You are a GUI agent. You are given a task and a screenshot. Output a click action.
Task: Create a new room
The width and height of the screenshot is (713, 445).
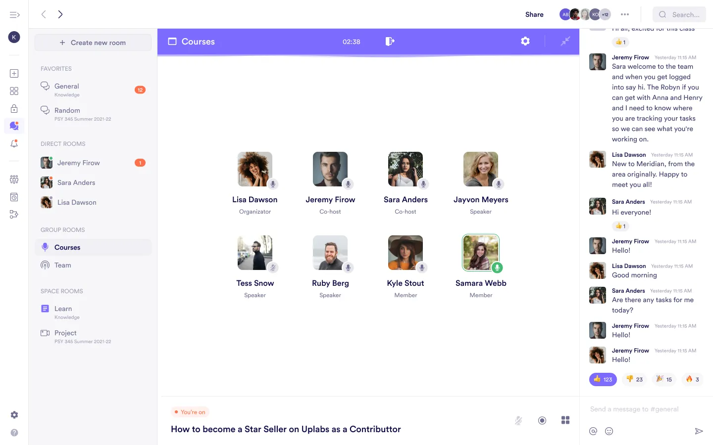coord(93,43)
